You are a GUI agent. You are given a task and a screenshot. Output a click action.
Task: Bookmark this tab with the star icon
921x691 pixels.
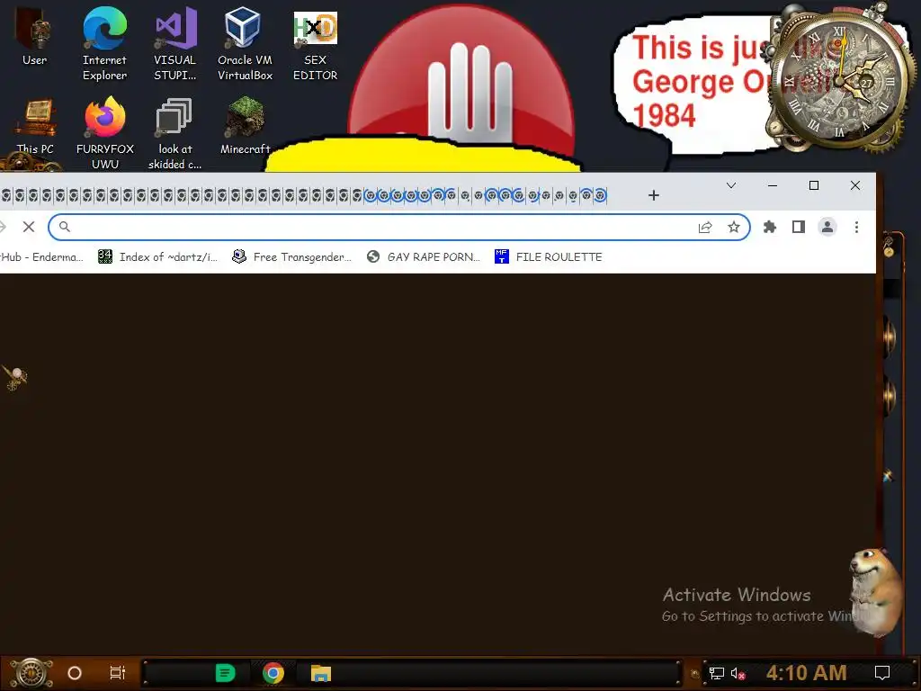coord(734,227)
